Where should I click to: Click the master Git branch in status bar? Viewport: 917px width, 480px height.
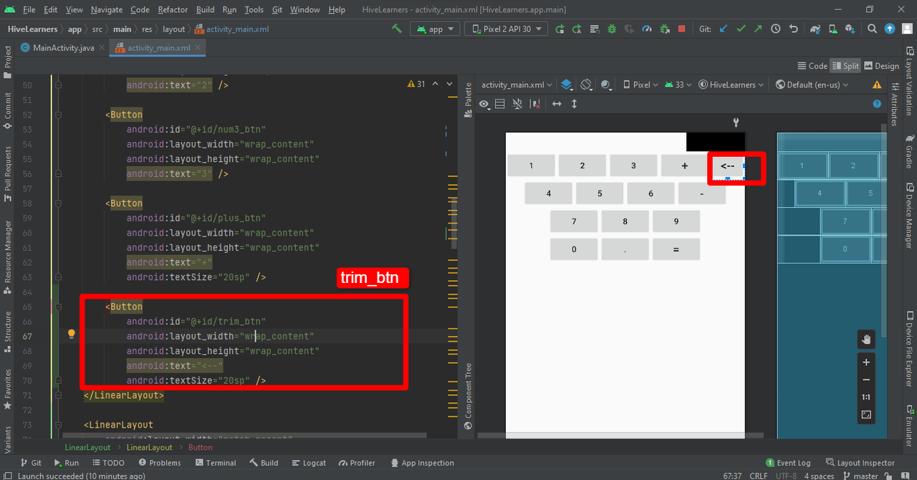860,476
